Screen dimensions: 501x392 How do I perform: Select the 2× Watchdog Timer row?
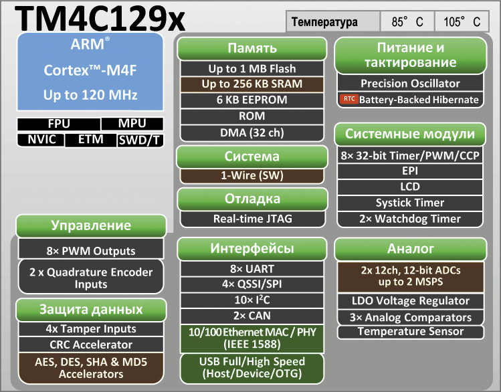pos(411,219)
